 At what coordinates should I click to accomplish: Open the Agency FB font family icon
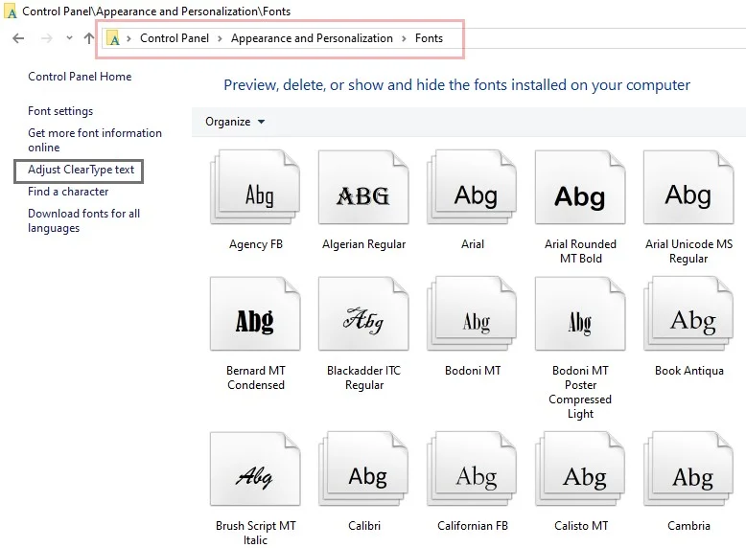tap(255, 187)
